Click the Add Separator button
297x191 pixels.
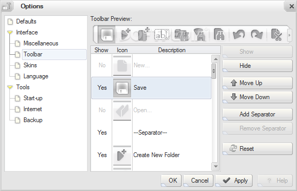(x=258, y=114)
